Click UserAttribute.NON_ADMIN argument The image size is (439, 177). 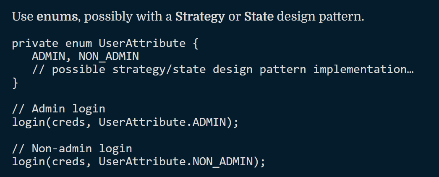[175, 161]
